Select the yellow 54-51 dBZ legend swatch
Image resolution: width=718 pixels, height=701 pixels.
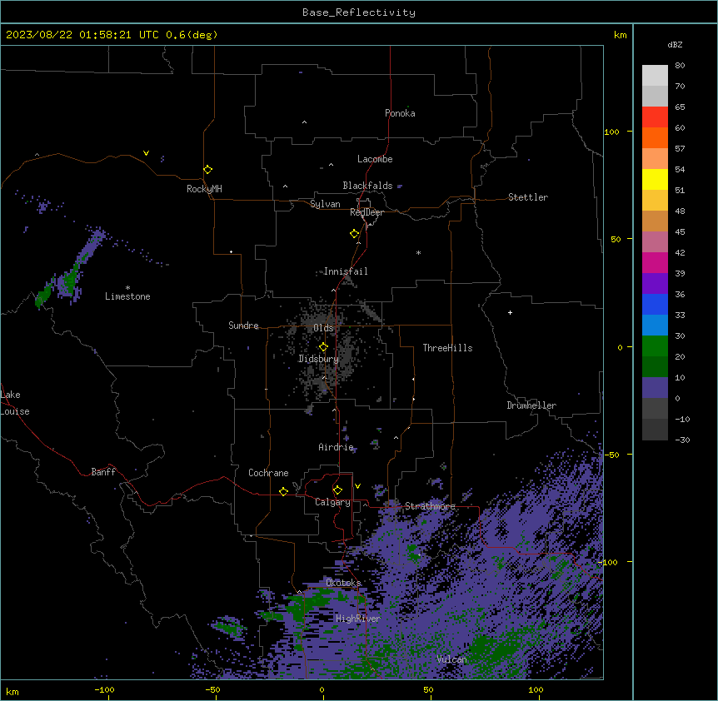pyautogui.click(x=655, y=179)
